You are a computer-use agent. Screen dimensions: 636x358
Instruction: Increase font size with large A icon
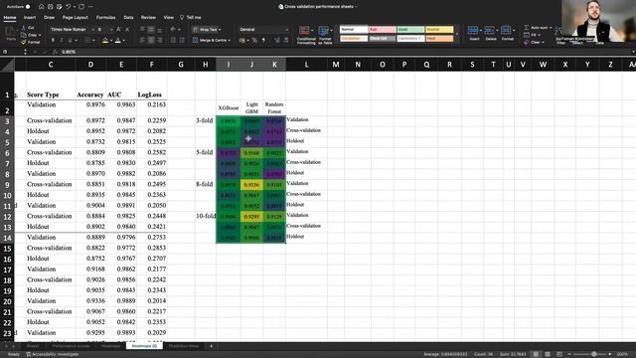pos(118,29)
